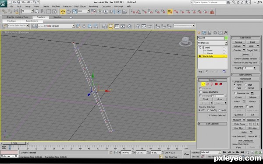Select the None constraint radio button
Screen dimensions: 263x164
[235, 85]
